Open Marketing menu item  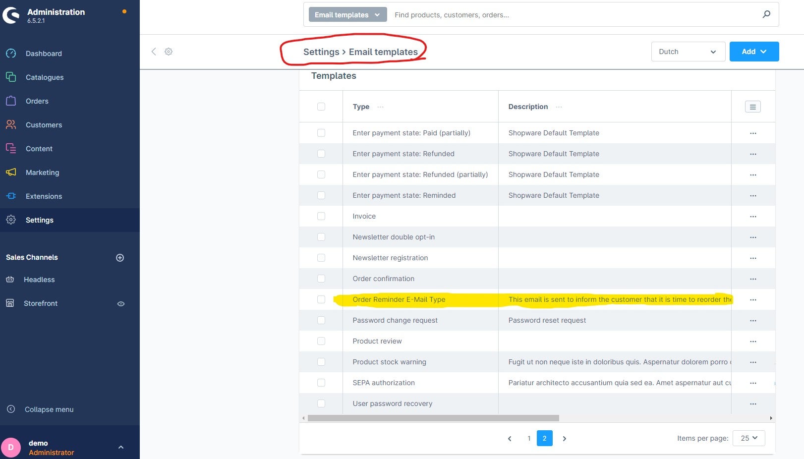coord(42,172)
